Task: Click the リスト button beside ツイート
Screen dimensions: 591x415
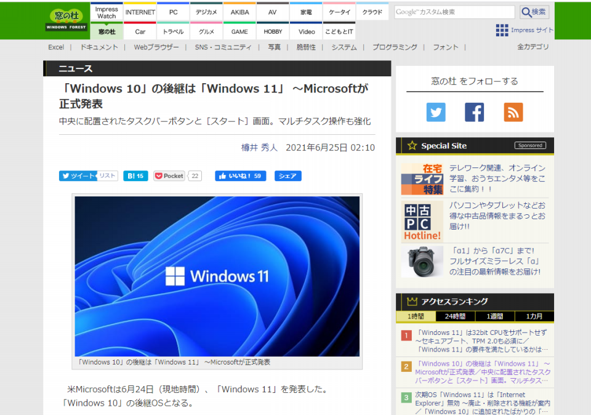Action: pos(107,175)
